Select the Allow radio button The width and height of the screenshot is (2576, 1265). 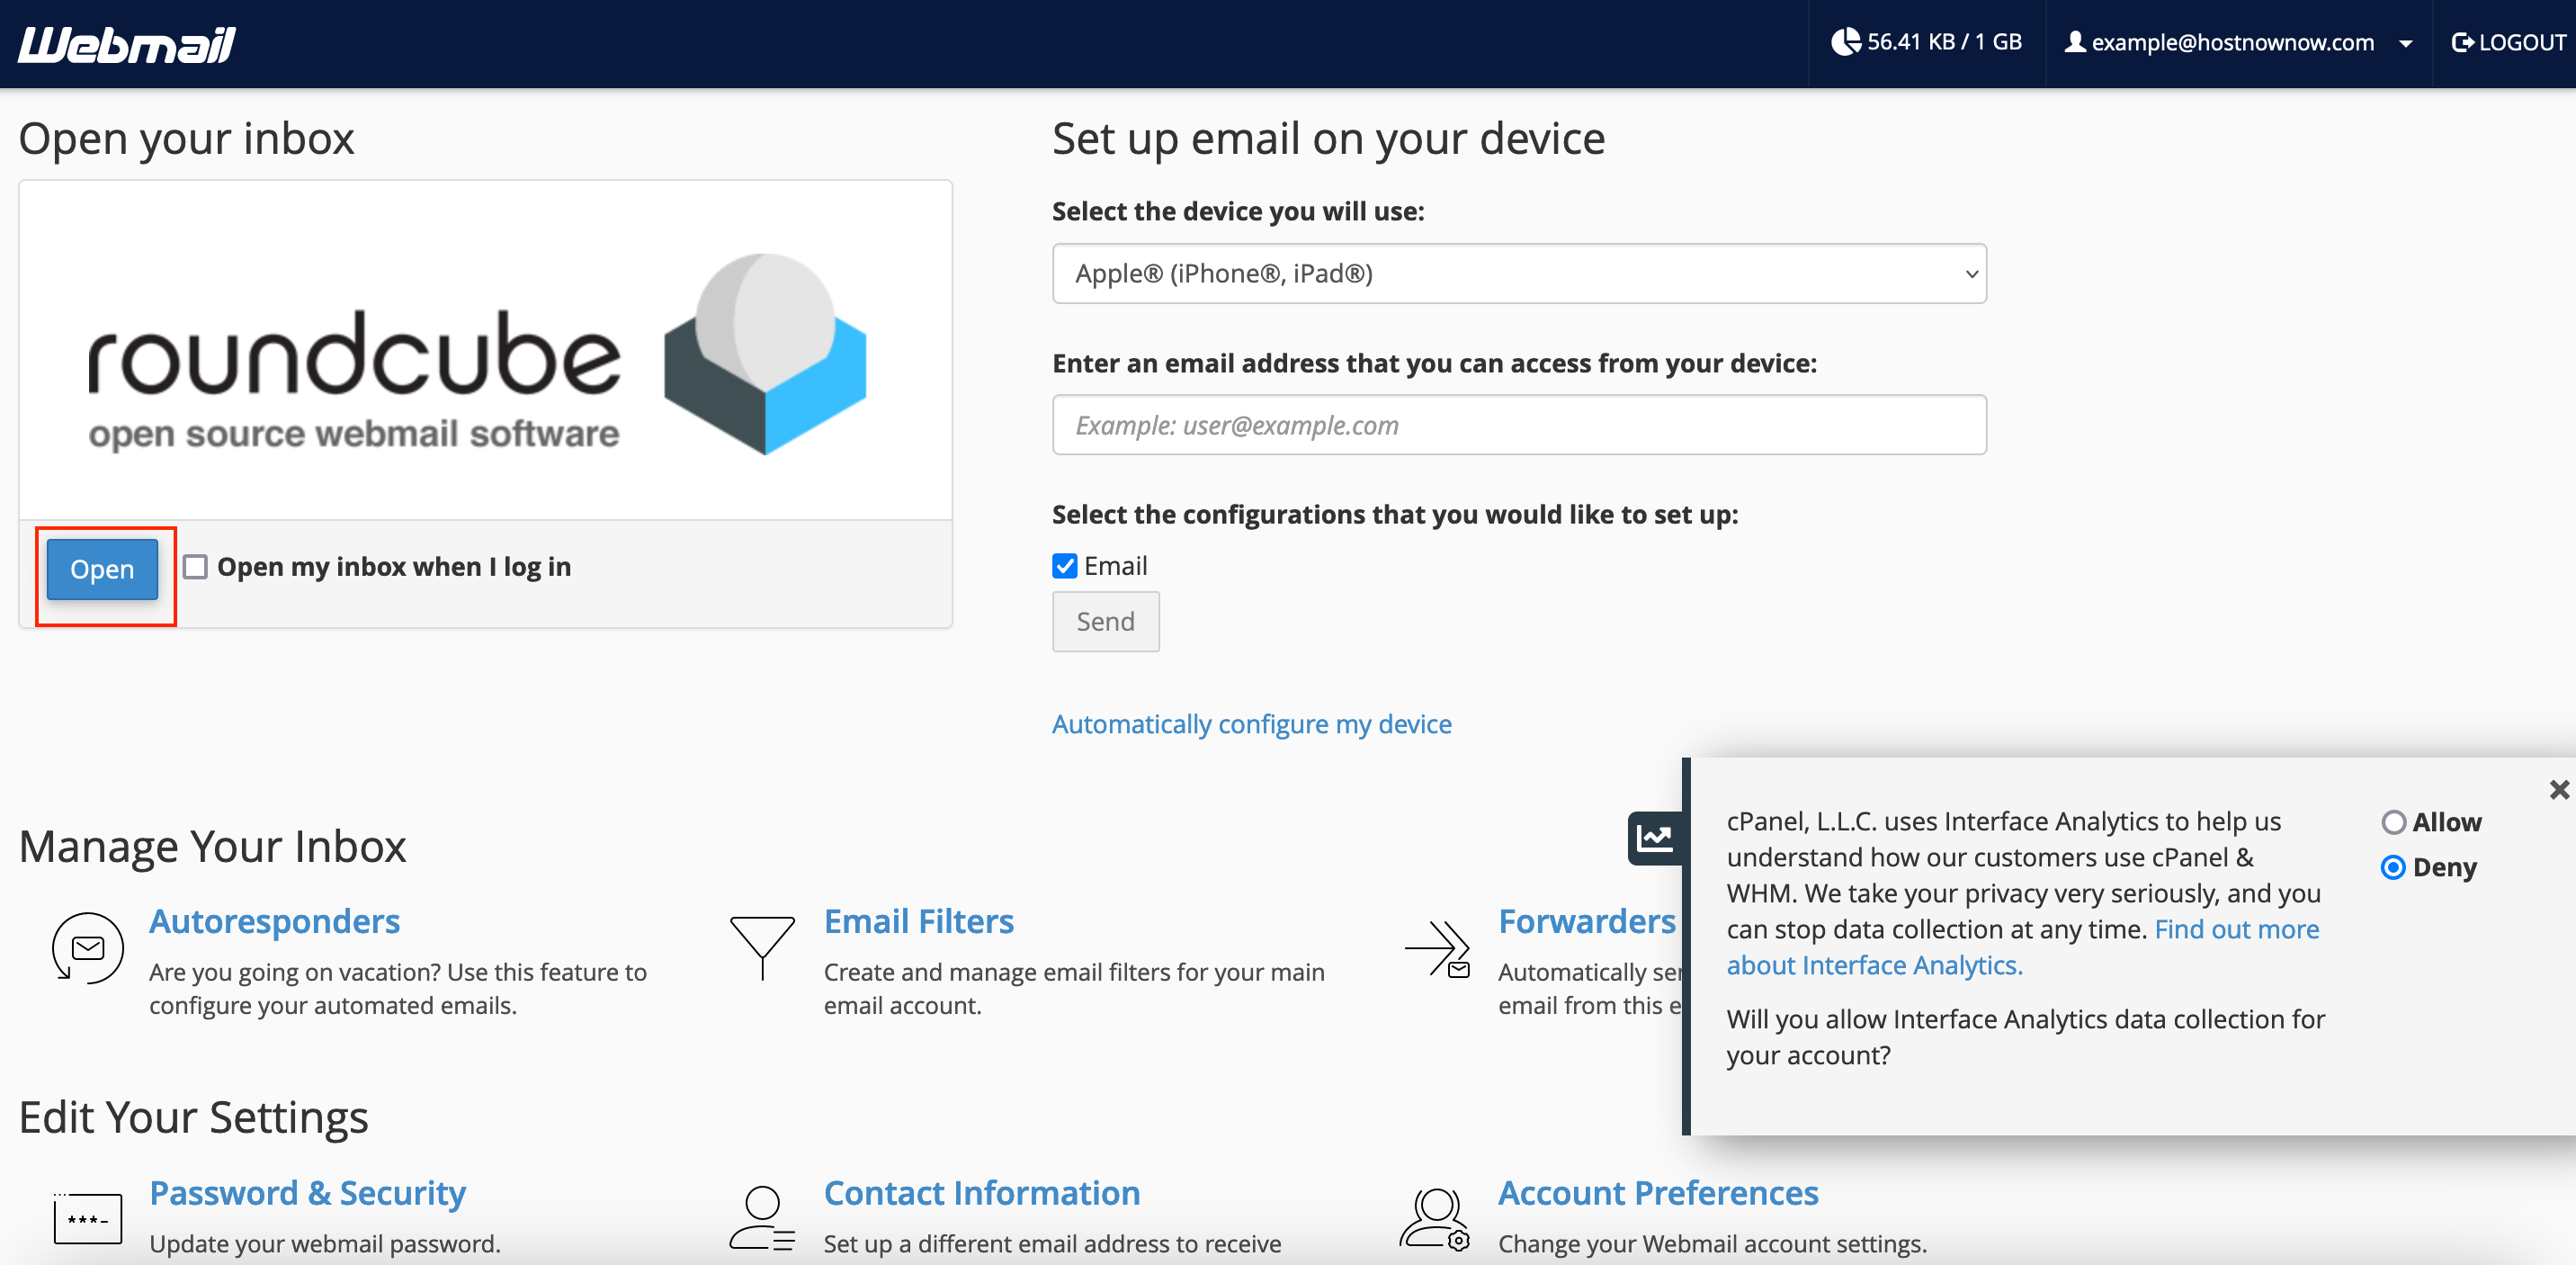(x=2393, y=822)
